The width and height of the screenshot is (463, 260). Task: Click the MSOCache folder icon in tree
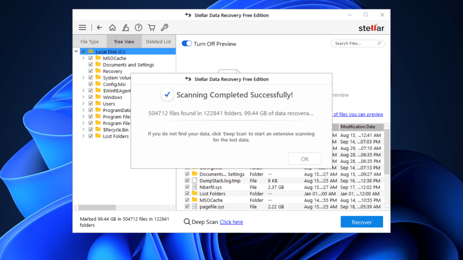tap(98, 58)
